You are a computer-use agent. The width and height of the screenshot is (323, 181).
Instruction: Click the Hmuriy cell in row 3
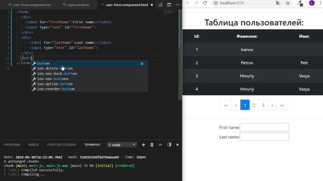(247, 76)
